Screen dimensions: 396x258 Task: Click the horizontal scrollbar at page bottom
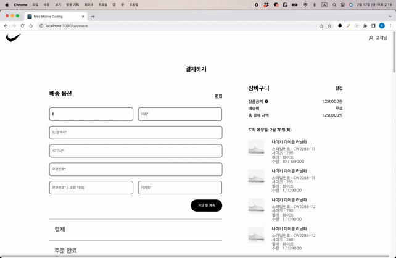[195, 256]
